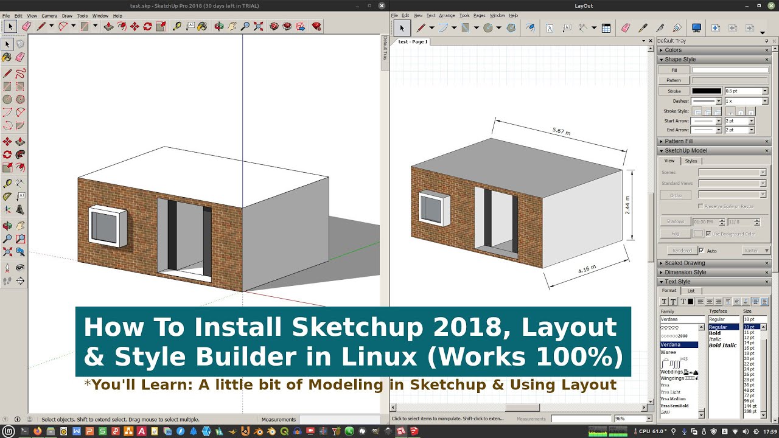The image size is (779, 438).
Task: Toggle the Auto render checkbox
Action: (701, 251)
